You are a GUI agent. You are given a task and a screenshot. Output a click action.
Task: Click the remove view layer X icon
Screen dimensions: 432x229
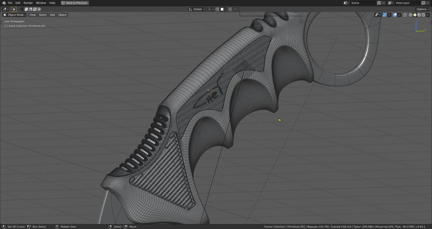pos(428,3)
